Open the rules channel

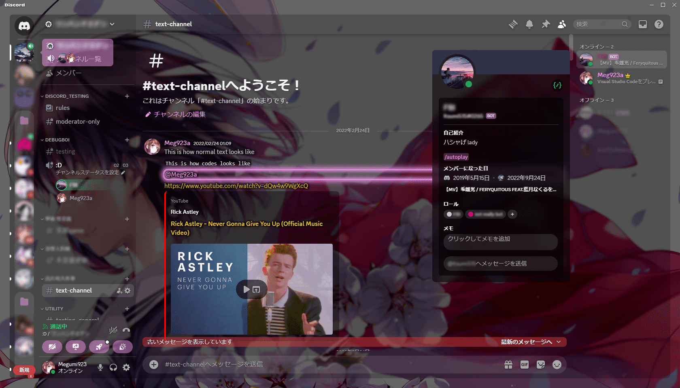[x=88, y=108]
